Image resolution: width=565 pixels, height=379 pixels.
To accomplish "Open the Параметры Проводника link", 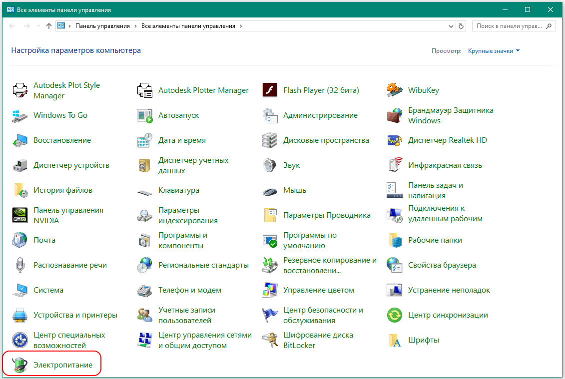I will (x=327, y=215).
